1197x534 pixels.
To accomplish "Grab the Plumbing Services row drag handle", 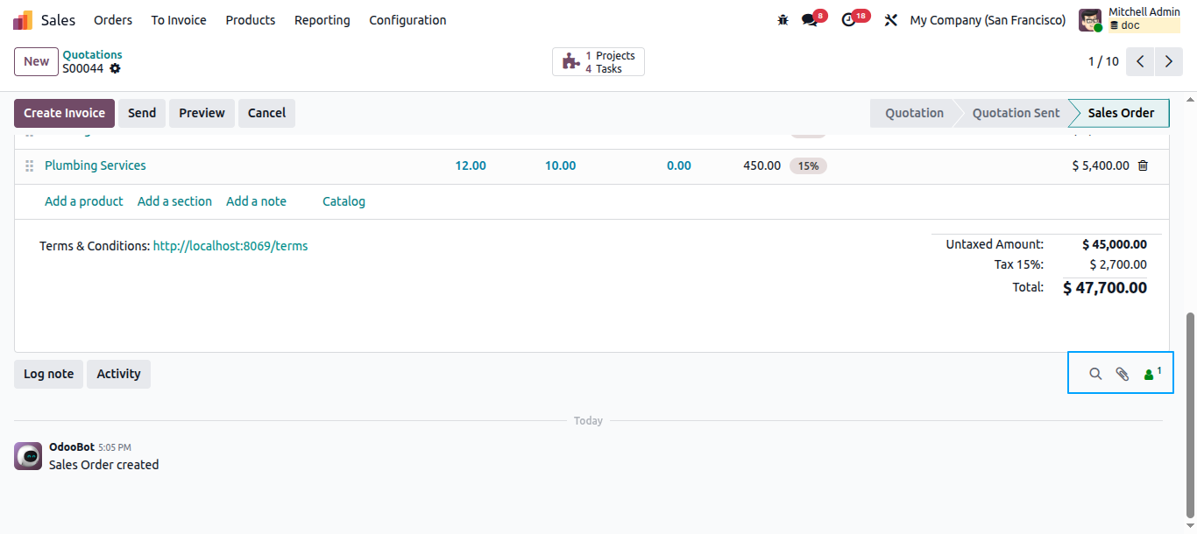I will click(x=29, y=165).
